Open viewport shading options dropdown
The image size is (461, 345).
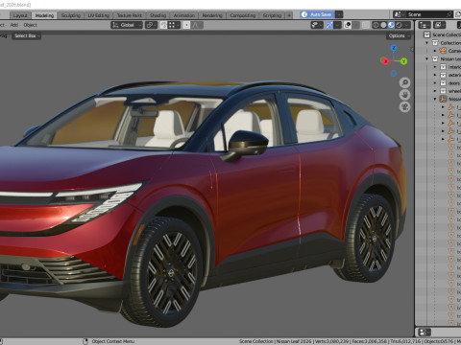click(407, 25)
